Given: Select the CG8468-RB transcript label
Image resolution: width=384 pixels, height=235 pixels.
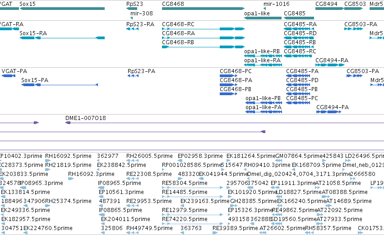Looking at the screenshot, I should coord(178,42).
